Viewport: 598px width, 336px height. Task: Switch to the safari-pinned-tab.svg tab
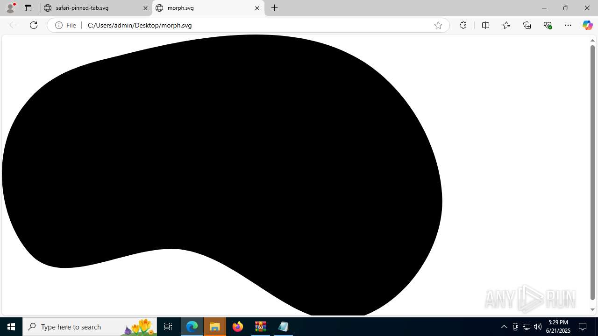[x=96, y=8]
